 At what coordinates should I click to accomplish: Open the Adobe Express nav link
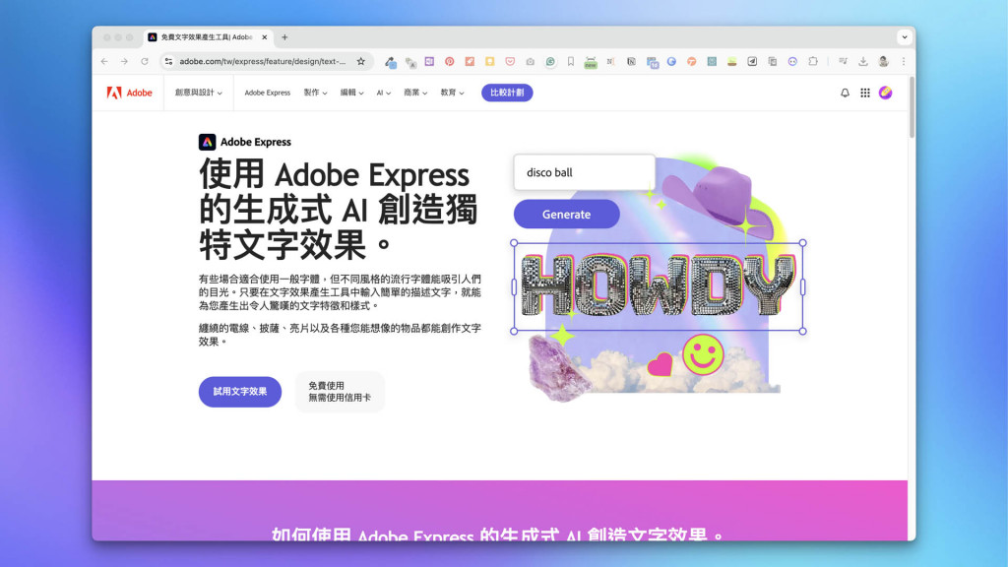click(x=268, y=93)
